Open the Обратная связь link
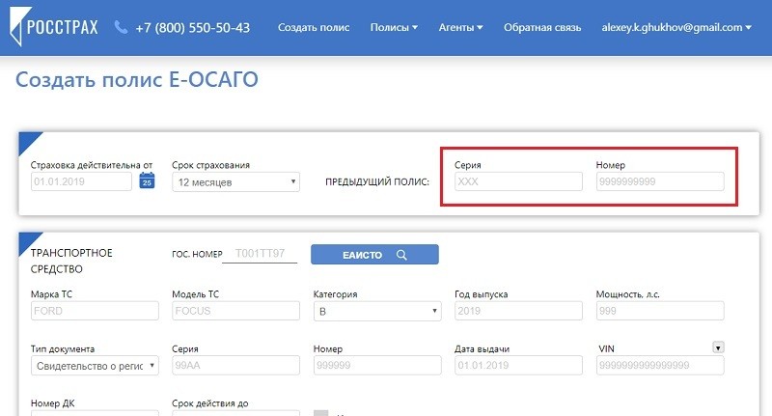 click(x=542, y=27)
